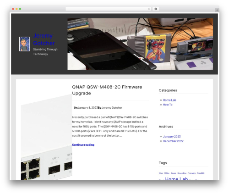
Task: Open the QNAP QSW-M408-2C Firmware Upgrade post
Action: click(107, 90)
